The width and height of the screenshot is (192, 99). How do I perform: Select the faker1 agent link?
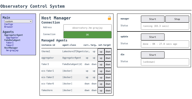pos(10,43)
